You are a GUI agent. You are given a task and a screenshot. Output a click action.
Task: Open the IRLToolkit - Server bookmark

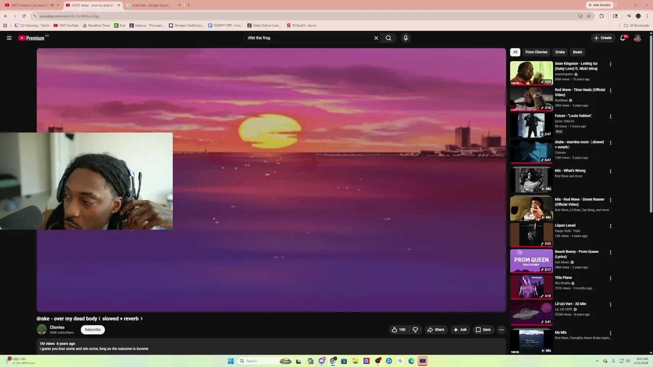tap(302, 25)
